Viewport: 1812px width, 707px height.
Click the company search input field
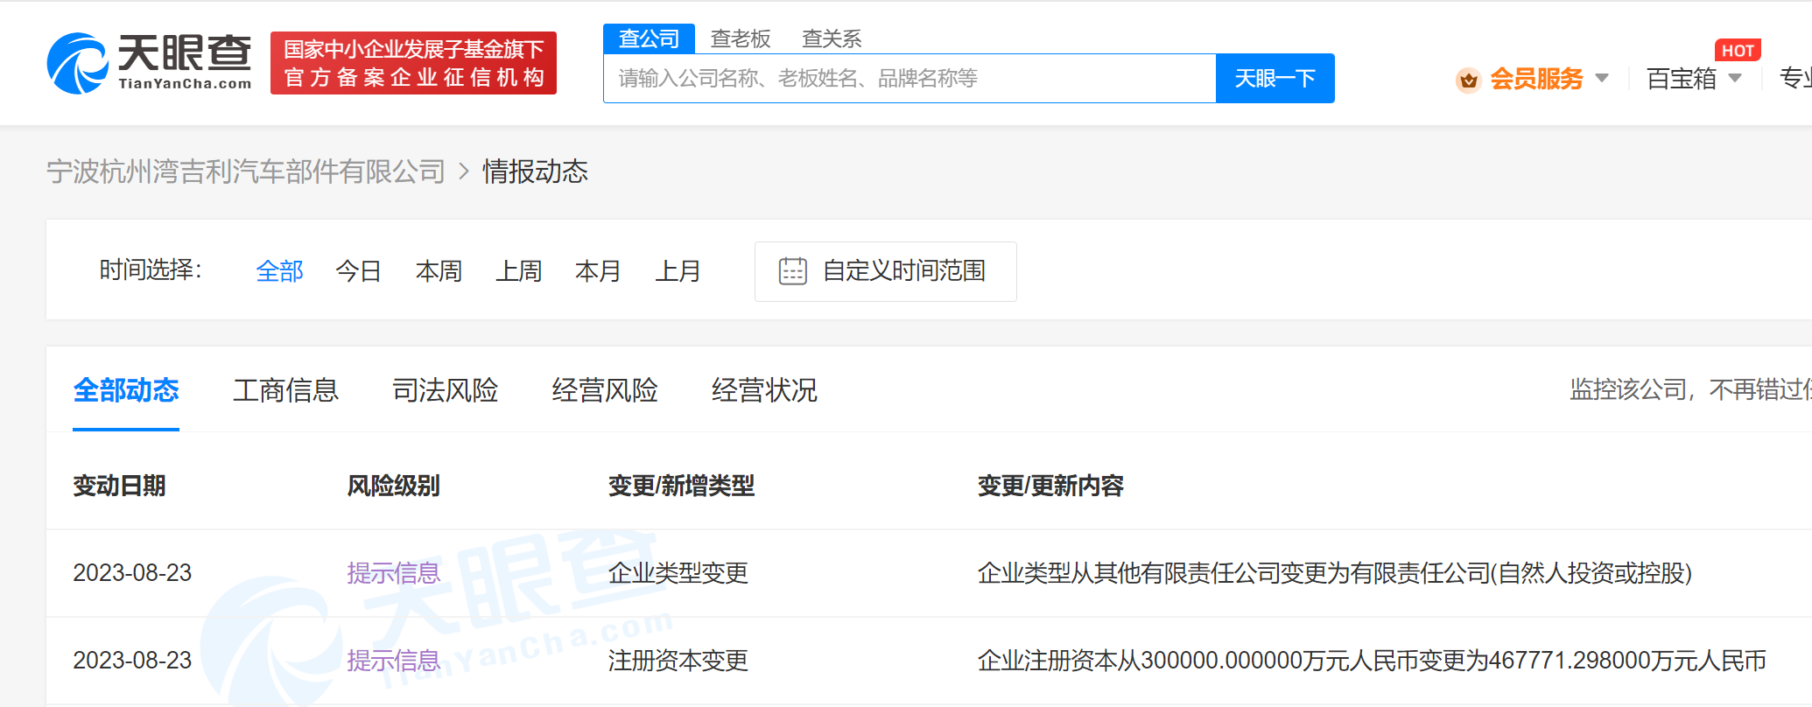pos(909,79)
